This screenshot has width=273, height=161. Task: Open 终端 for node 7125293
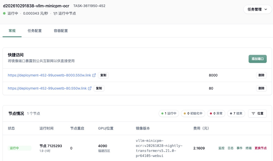tap(248, 148)
